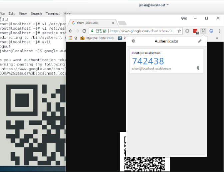Click the secure lock icon in address bar
Image resolution: width=224 pixels, height=172 pixels.
click(x=92, y=31)
